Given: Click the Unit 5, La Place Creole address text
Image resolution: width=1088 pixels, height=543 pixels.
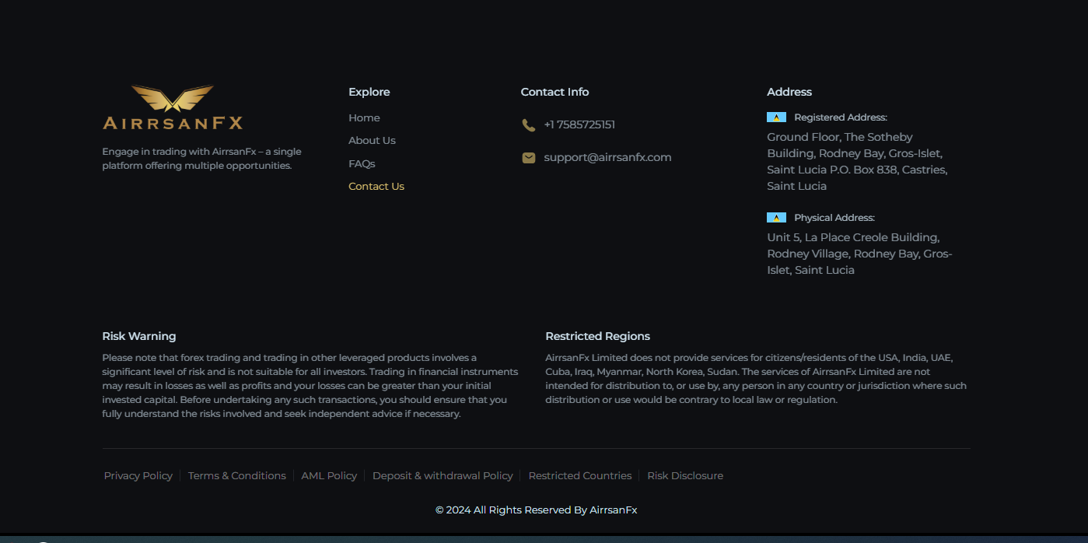Looking at the screenshot, I should click(x=859, y=254).
